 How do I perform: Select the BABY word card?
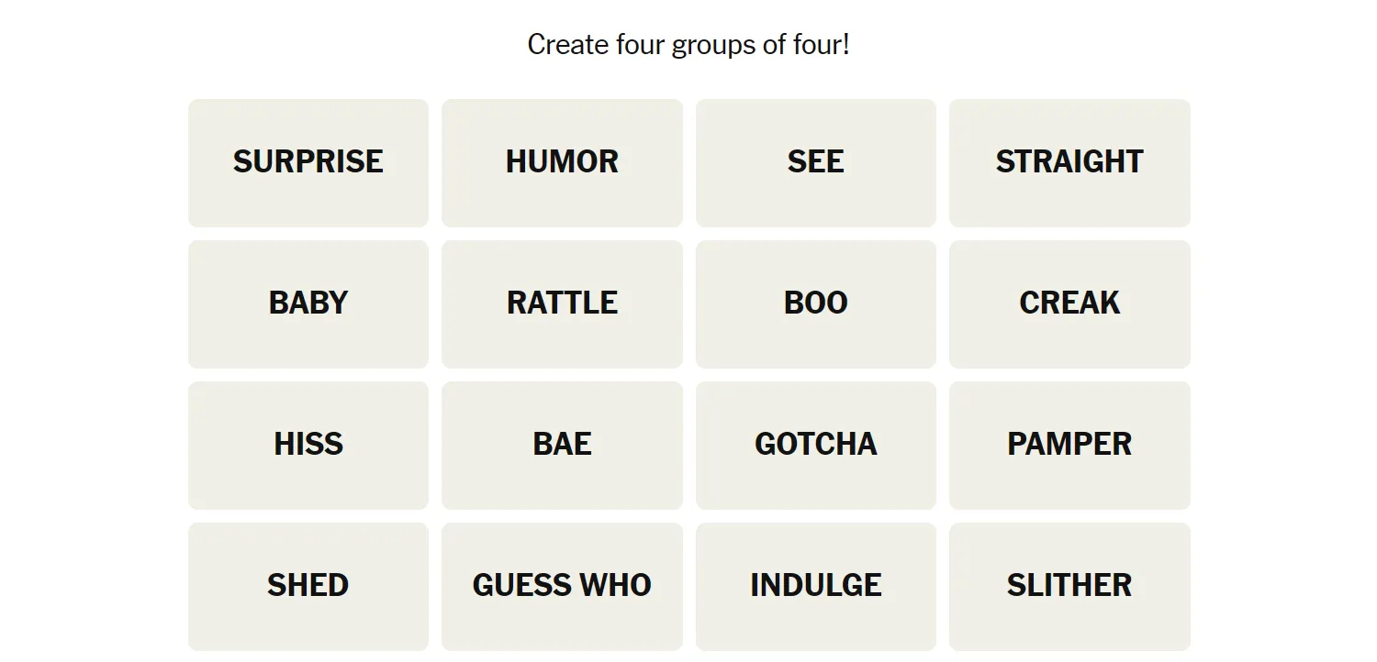pos(308,304)
